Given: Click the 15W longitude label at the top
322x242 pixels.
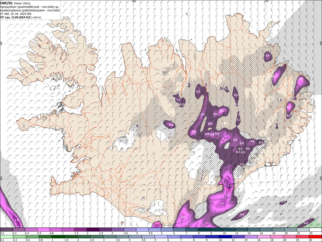Looking at the screenshot, I should point(266,1).
